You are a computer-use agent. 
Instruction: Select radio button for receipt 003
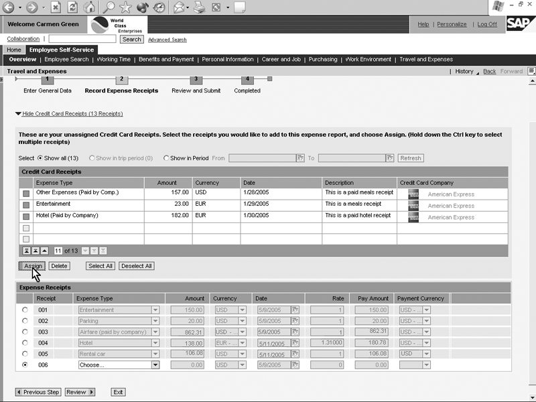[x=25, y=332]
